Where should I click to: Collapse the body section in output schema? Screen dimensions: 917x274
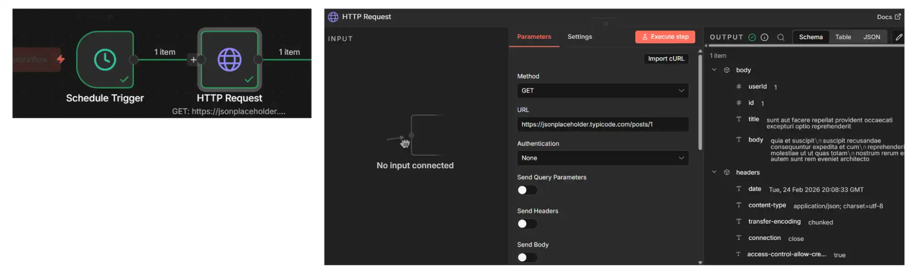714,70
